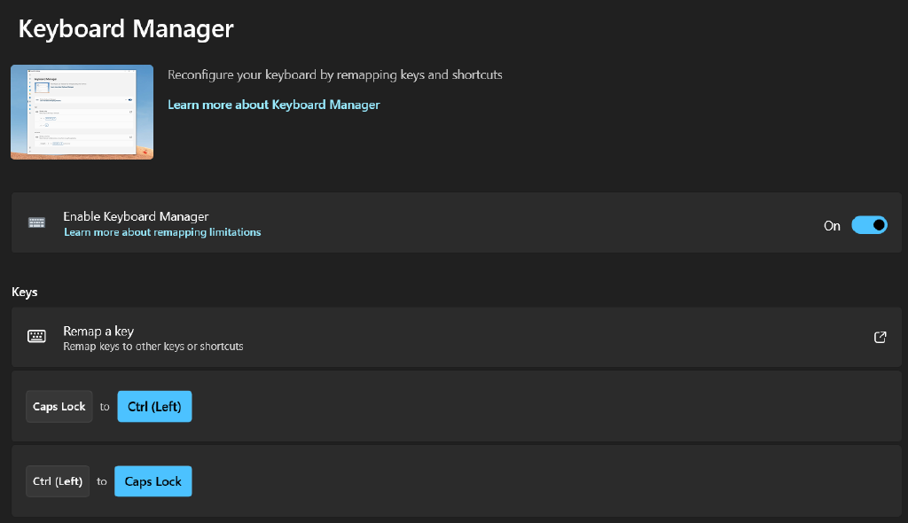Click the Keyboard Manager preview thumbnail

pos(82,112)
